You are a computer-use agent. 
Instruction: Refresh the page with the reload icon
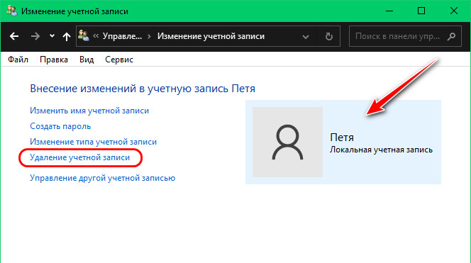pyautogui.click(x=329, y=36)
